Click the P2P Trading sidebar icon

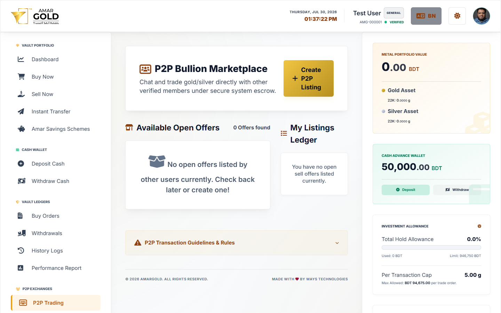[x=23, y=303]
